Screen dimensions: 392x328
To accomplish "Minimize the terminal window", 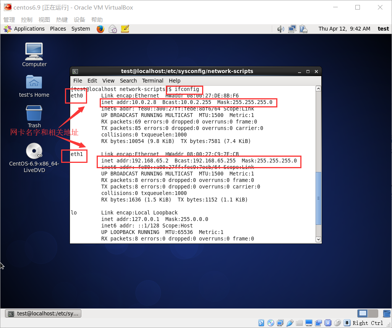I will coord(300,71).
